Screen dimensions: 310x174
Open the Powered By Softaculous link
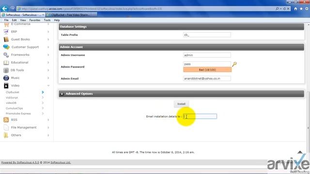[20, 162]
